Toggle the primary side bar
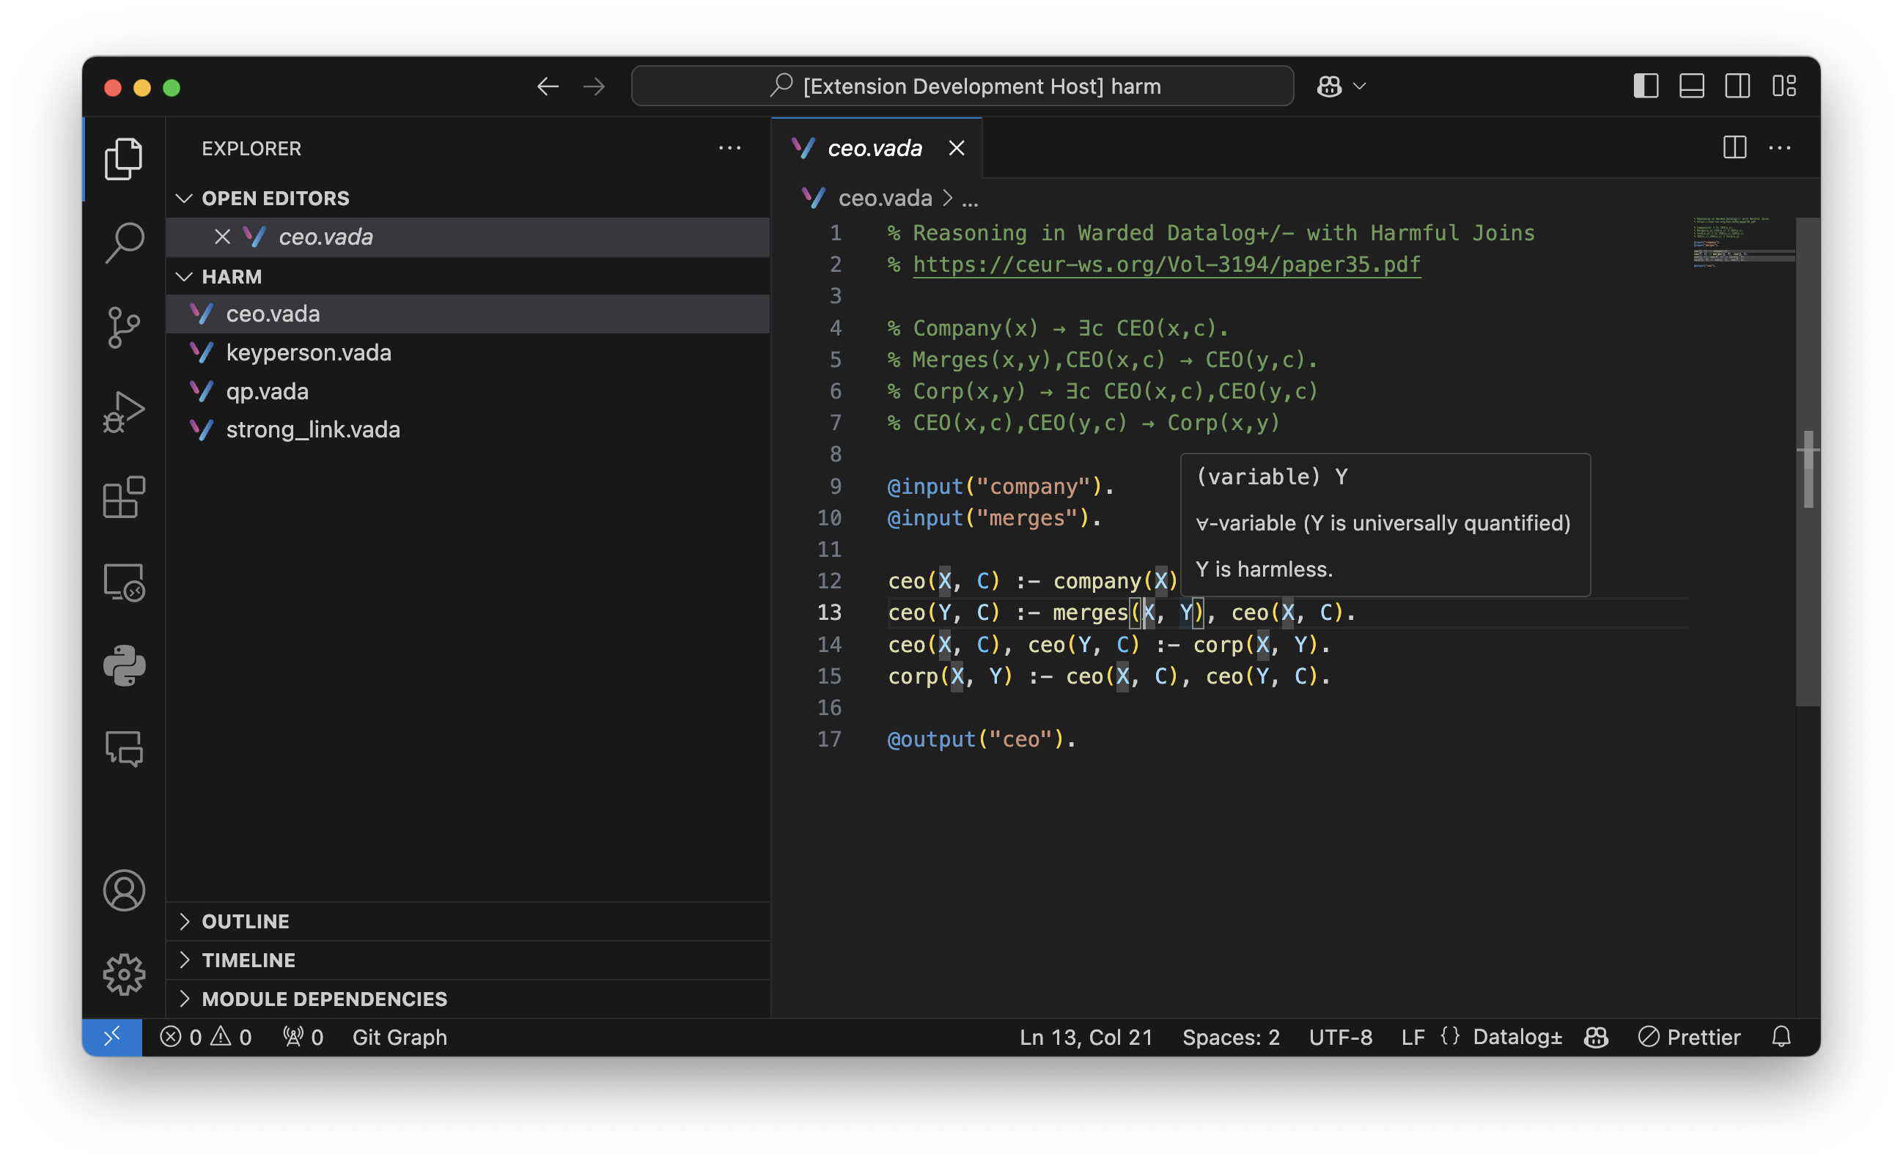 click(x=1646, y=86)
